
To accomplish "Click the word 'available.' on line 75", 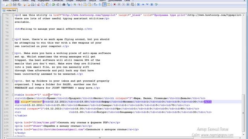I will pos(22,22).
